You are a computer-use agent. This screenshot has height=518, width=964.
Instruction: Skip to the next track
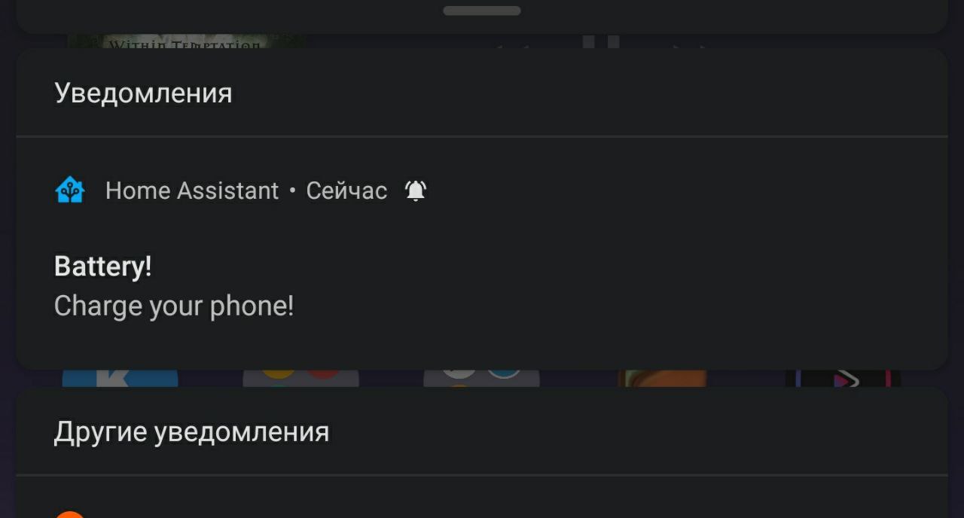[x=691, y=44]
